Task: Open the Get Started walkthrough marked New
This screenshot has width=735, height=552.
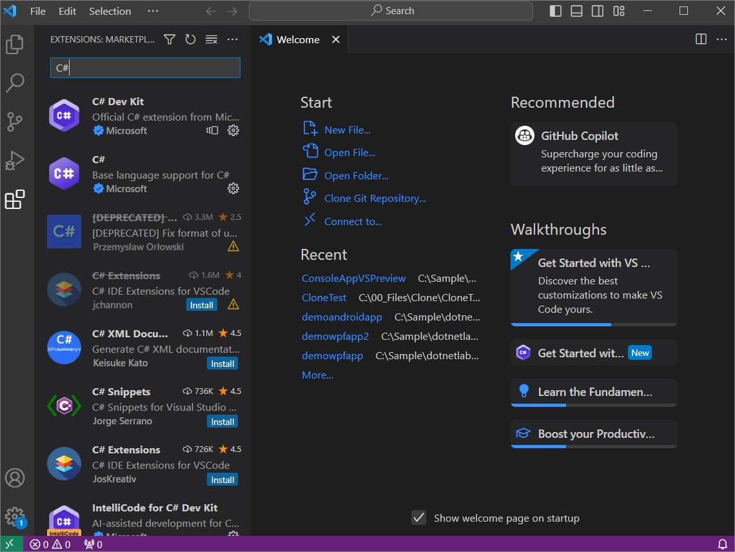Action: coord(594,353)
